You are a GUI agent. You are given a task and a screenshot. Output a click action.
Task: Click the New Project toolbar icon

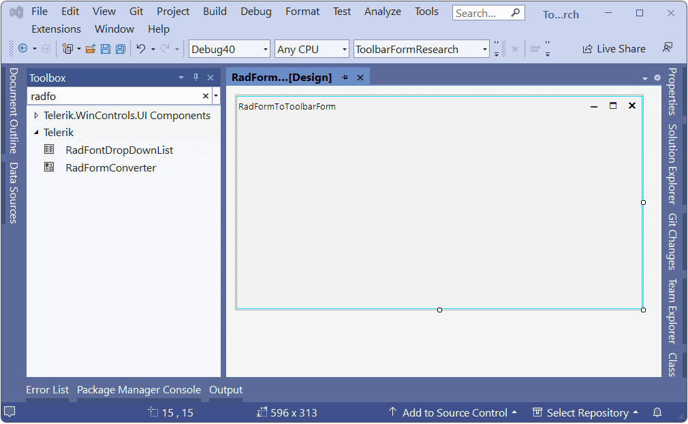[67, 49]
